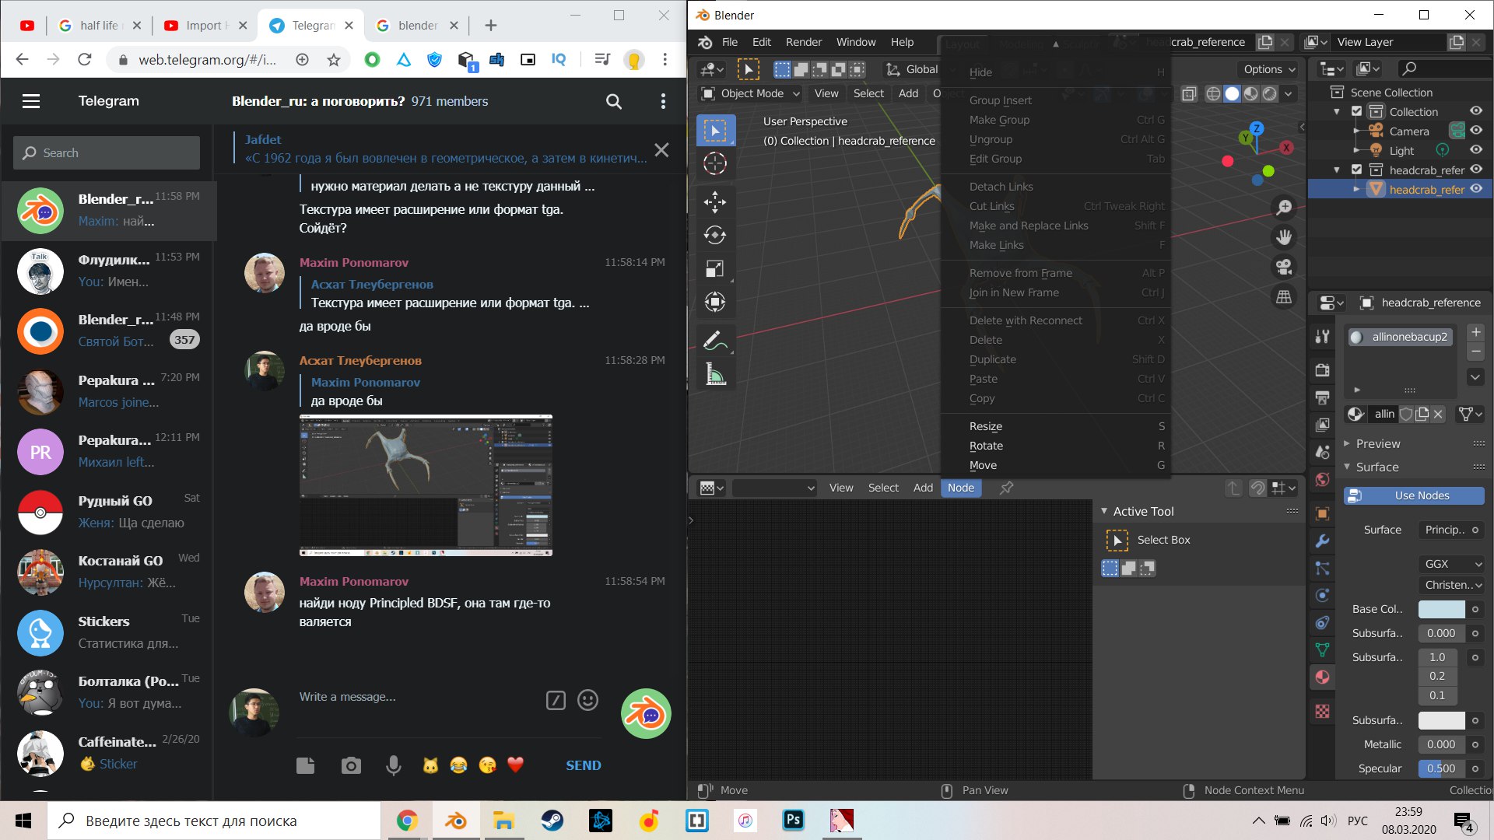Open the Object Mode dropdown
Screen dimensions: 1494x840
point(751,93)
